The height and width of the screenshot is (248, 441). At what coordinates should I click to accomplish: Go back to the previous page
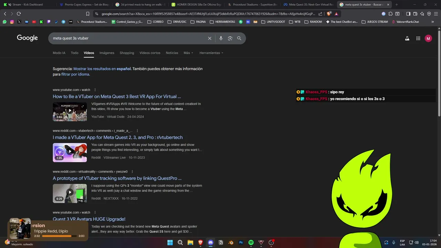(5, 14)
